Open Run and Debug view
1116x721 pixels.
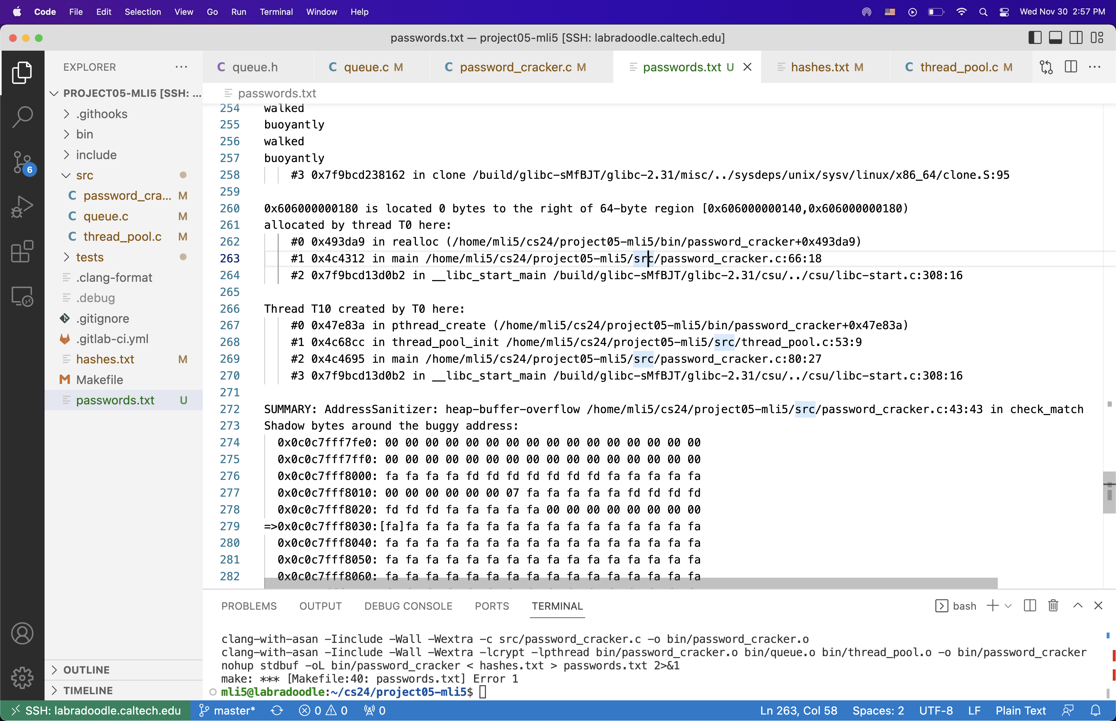(22, 207)
